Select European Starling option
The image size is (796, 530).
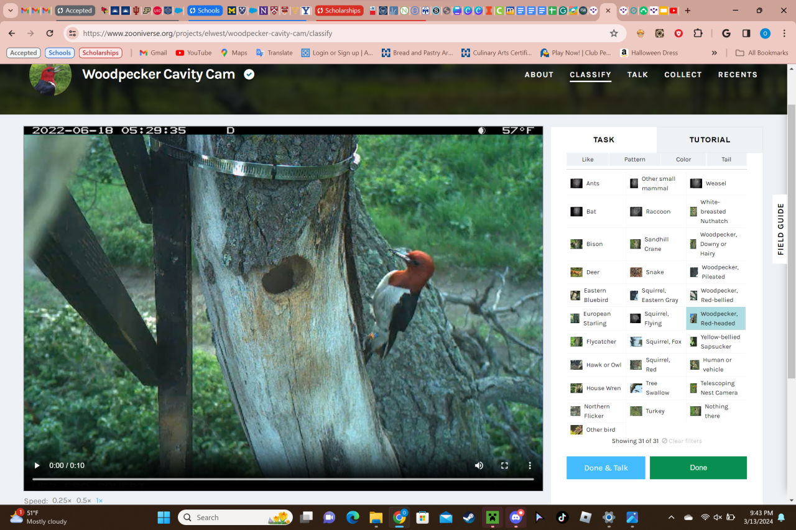click(596, 319)
